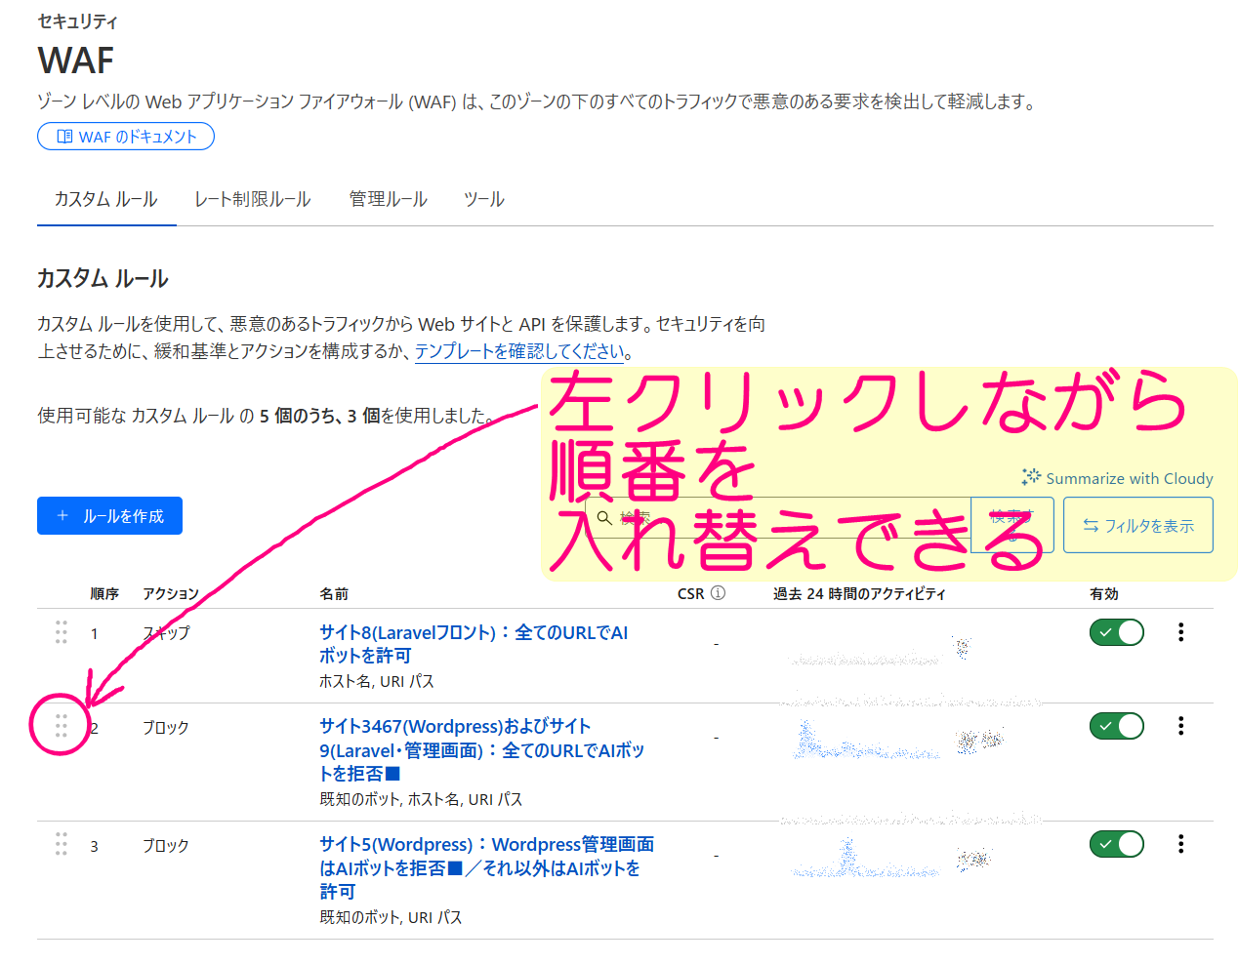The image size is (1238, 964).
Task: Click the 名前 column header
Action: pos(334,593)
